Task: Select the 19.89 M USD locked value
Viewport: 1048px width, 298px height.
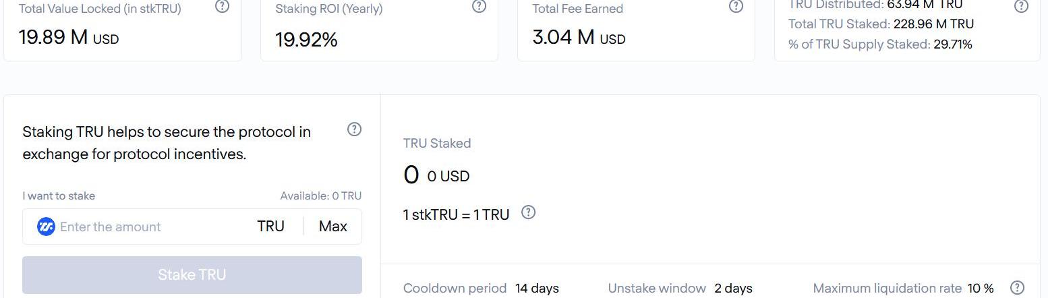Action: tap(69, 38)
